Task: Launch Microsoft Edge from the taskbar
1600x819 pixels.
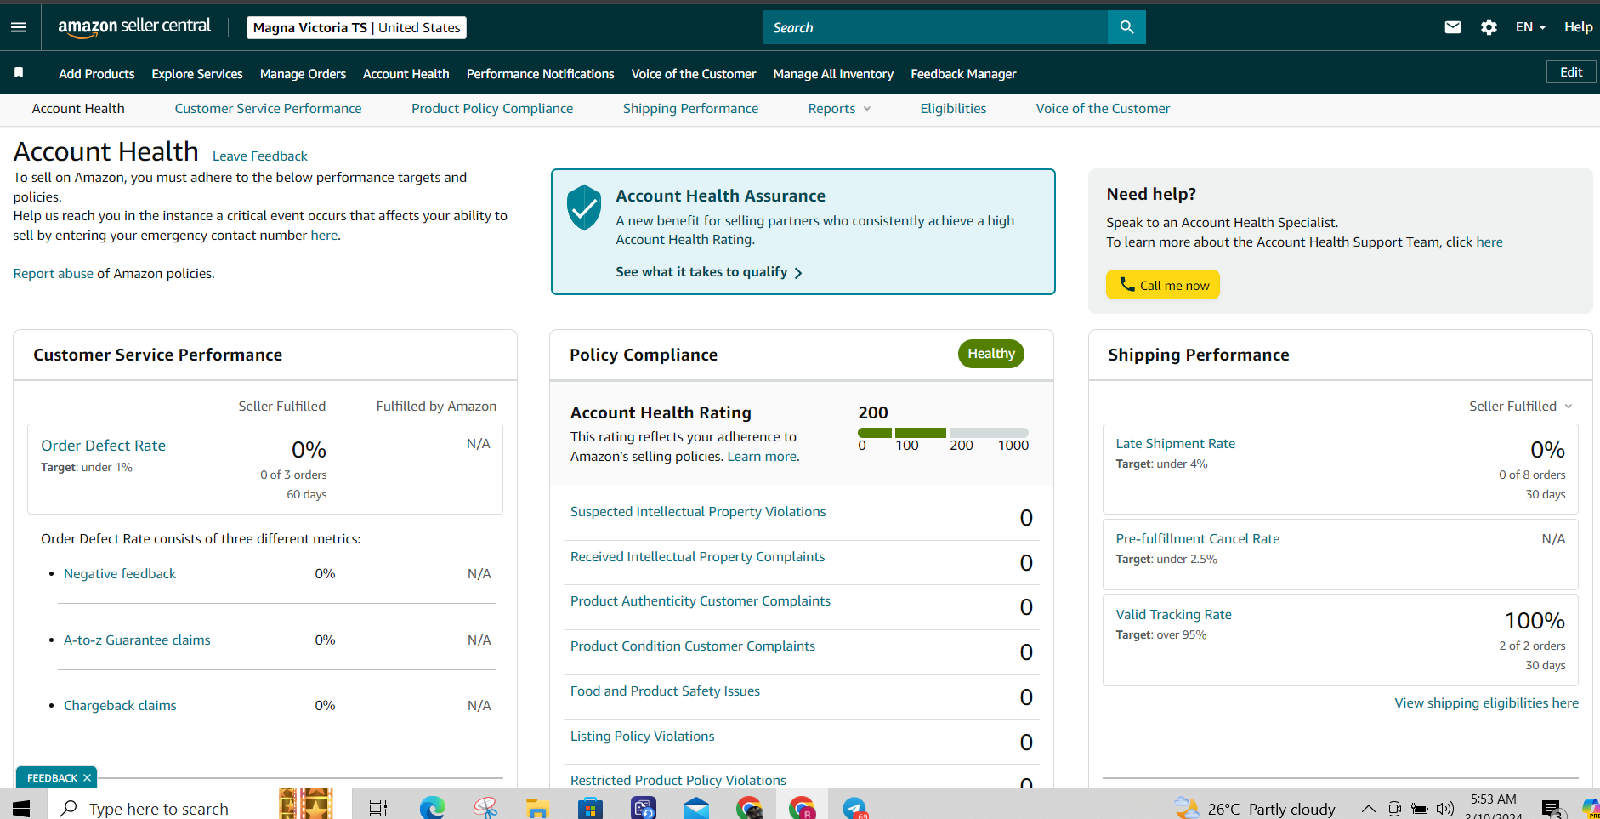Action: coord(432,808)
